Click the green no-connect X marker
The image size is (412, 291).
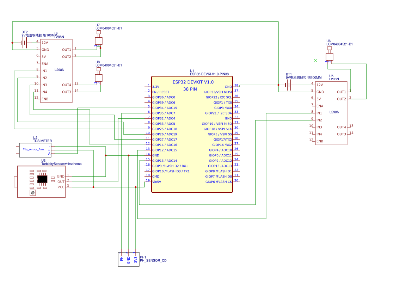coord(315,60)
